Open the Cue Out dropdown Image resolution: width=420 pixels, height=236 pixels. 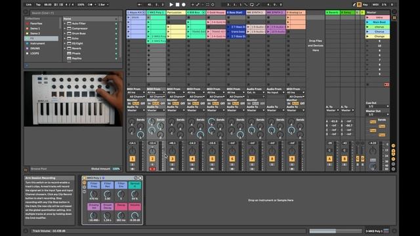click(x=378, y=106)
